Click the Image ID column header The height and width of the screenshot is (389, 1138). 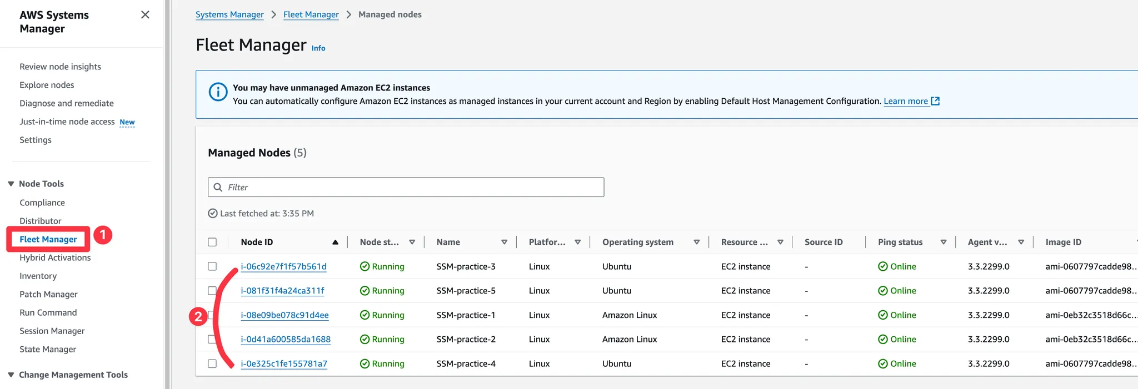coord(1063,242)
